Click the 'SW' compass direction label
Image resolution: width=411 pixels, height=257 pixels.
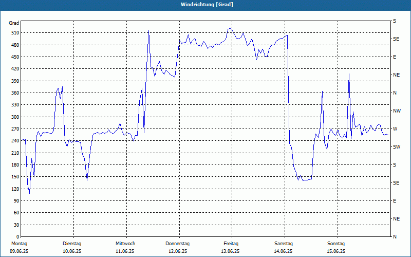point(397,147)
